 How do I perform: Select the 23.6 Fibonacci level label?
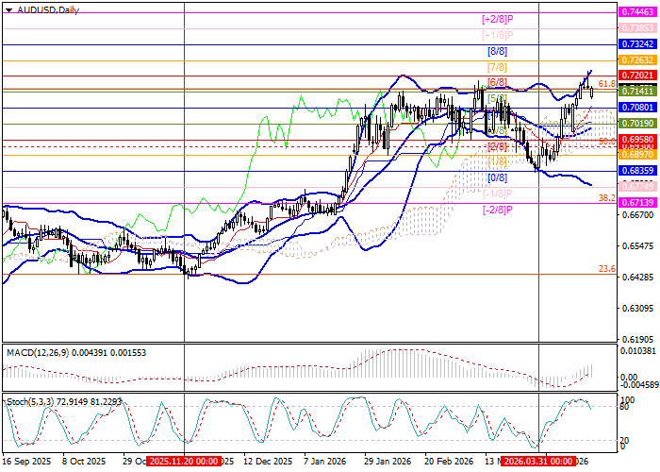pyautogui.click(x=606, y=269)
